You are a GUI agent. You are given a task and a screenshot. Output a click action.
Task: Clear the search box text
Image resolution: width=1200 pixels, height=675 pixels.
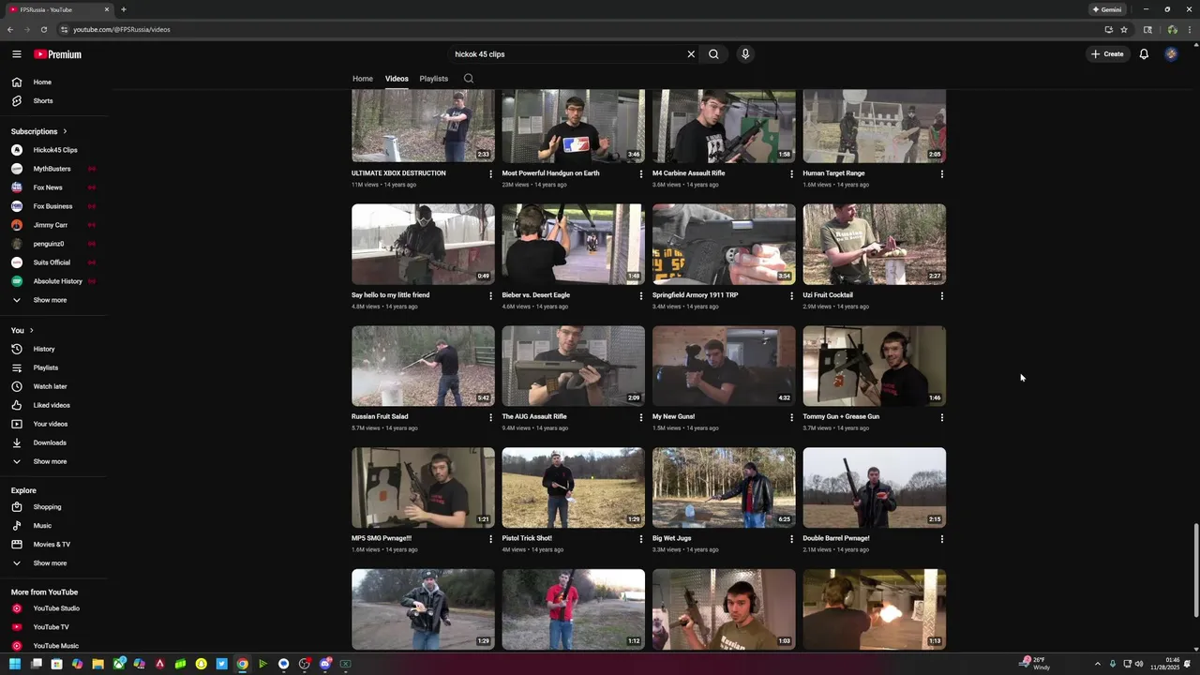point(691,54)
